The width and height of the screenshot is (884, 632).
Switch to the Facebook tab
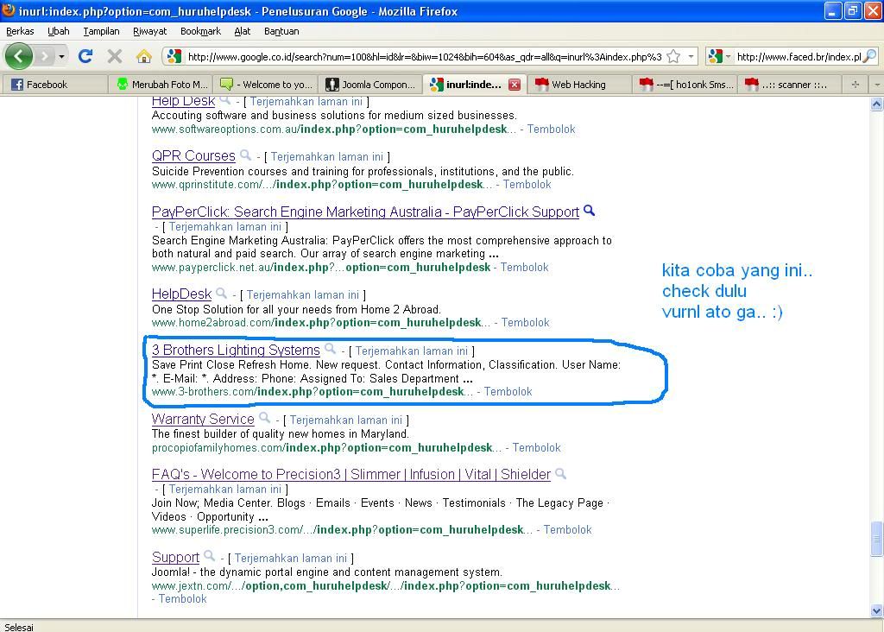click(47, 85)
